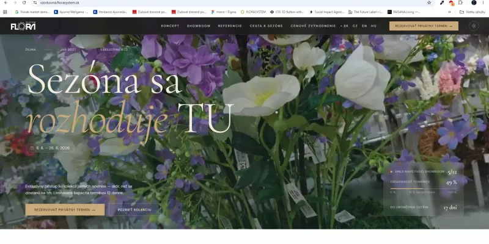Click the FloraSystem logo in header
The height and width of the screenshot is (244, 489).
[x=23, y=26]
